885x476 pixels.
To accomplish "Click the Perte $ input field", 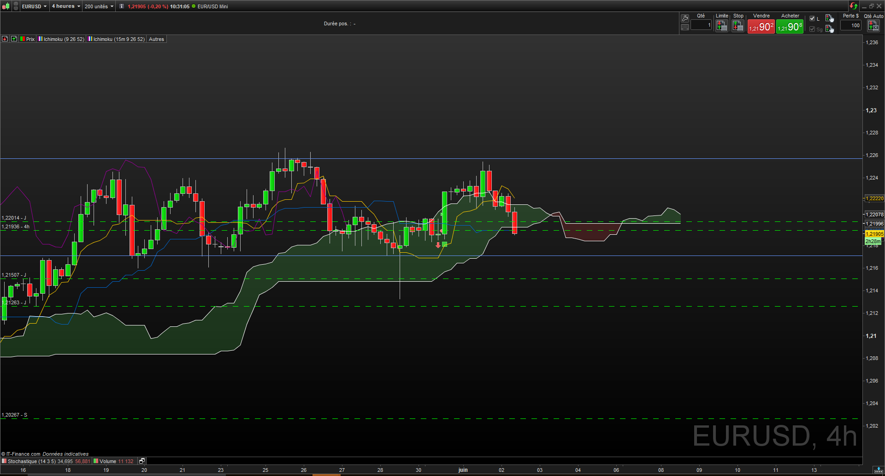I will (x=850, y=26).
